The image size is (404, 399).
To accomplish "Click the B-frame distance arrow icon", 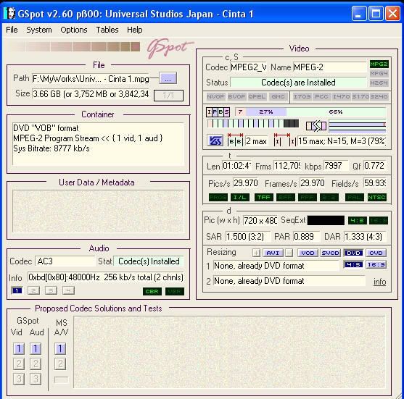I will (x=235, y=140).
